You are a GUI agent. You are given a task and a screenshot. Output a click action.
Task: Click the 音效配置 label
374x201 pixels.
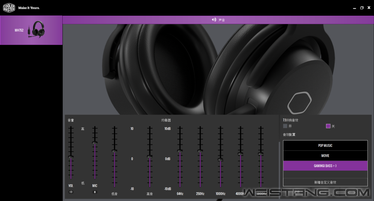point(289,134)
